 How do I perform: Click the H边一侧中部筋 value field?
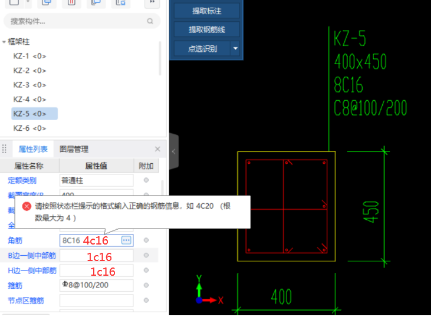pyautogui.click(x=97, y=270)
